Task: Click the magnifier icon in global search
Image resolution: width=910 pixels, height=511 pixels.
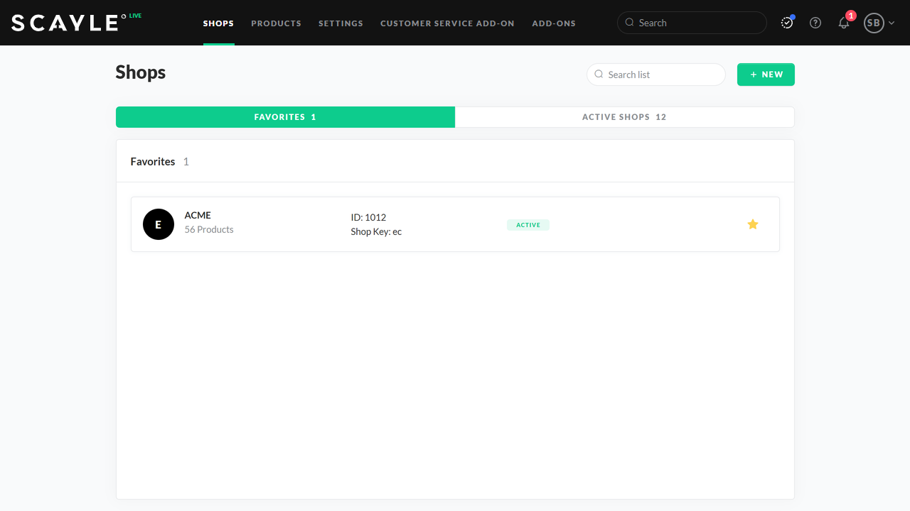Action: point(629,23)
